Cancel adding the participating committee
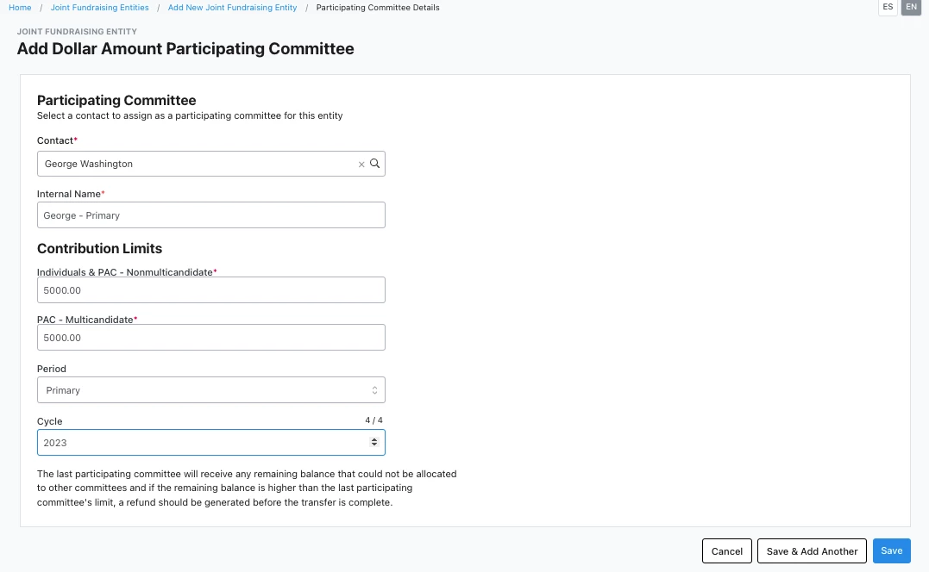929x572 pixels. coord(726,550)
